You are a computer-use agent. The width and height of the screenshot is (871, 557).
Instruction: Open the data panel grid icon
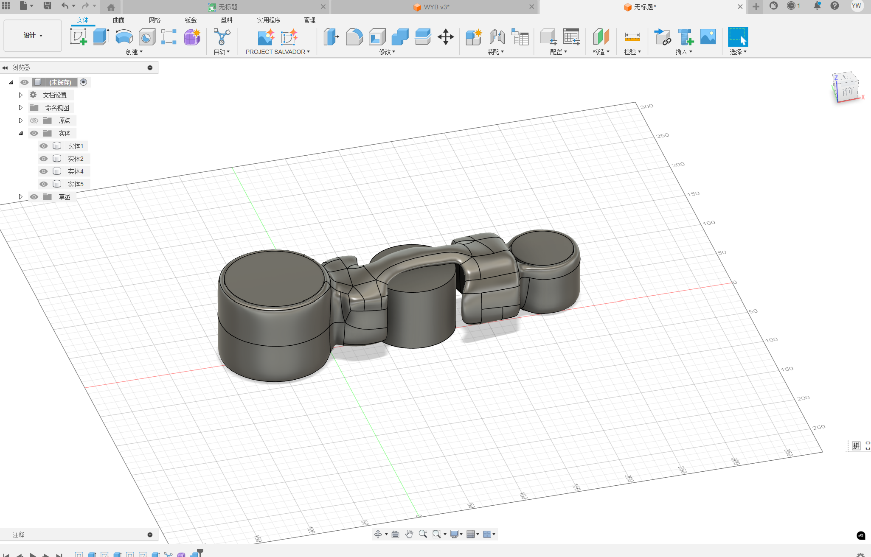coord(6,6)
